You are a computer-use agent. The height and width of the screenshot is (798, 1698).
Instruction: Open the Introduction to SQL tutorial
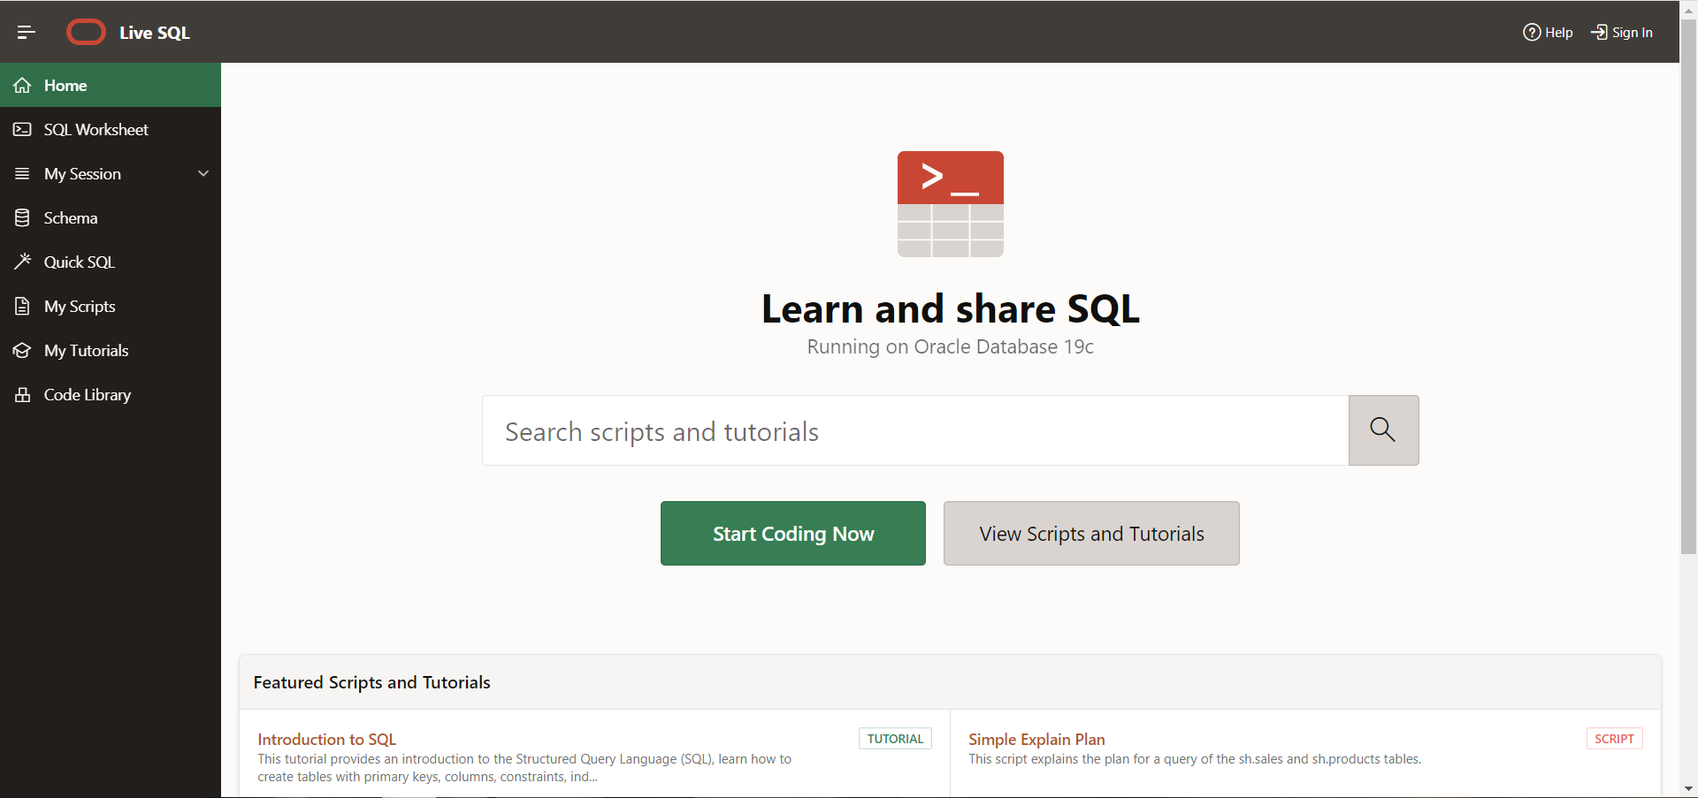tap(325, 739)
